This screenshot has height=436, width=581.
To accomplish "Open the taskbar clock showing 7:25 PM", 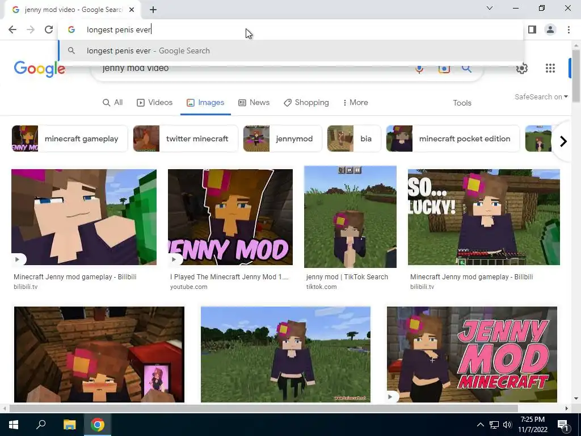I will [x=533, y=425].
